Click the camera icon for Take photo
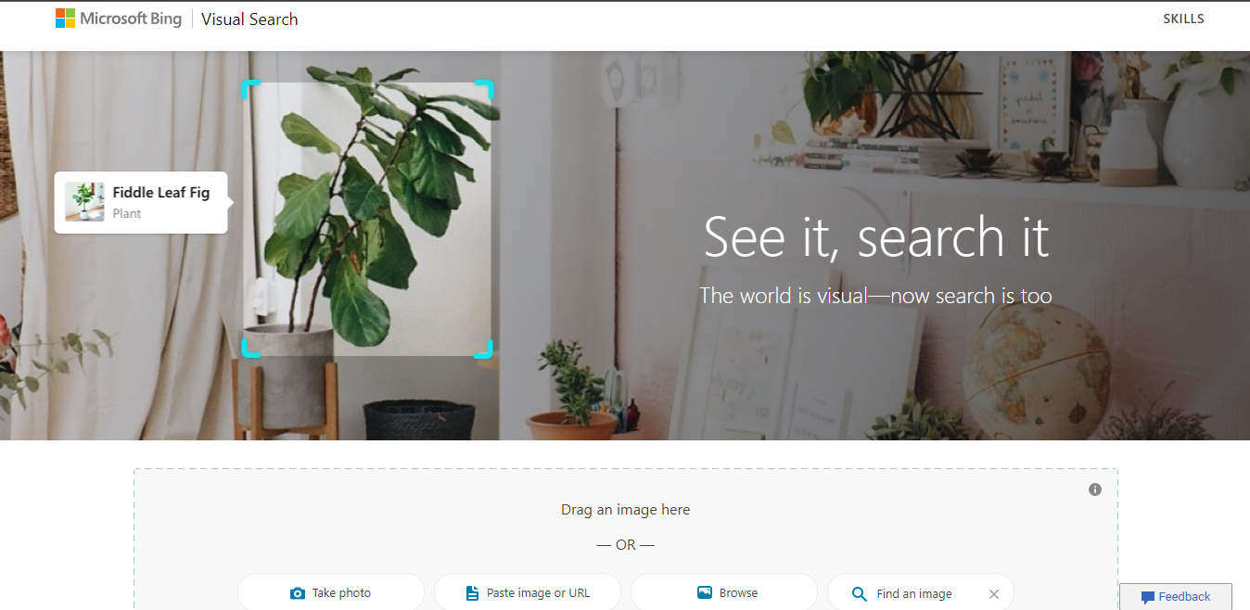The width and height of the screenshot is (1250, 610). coord(298,593)
